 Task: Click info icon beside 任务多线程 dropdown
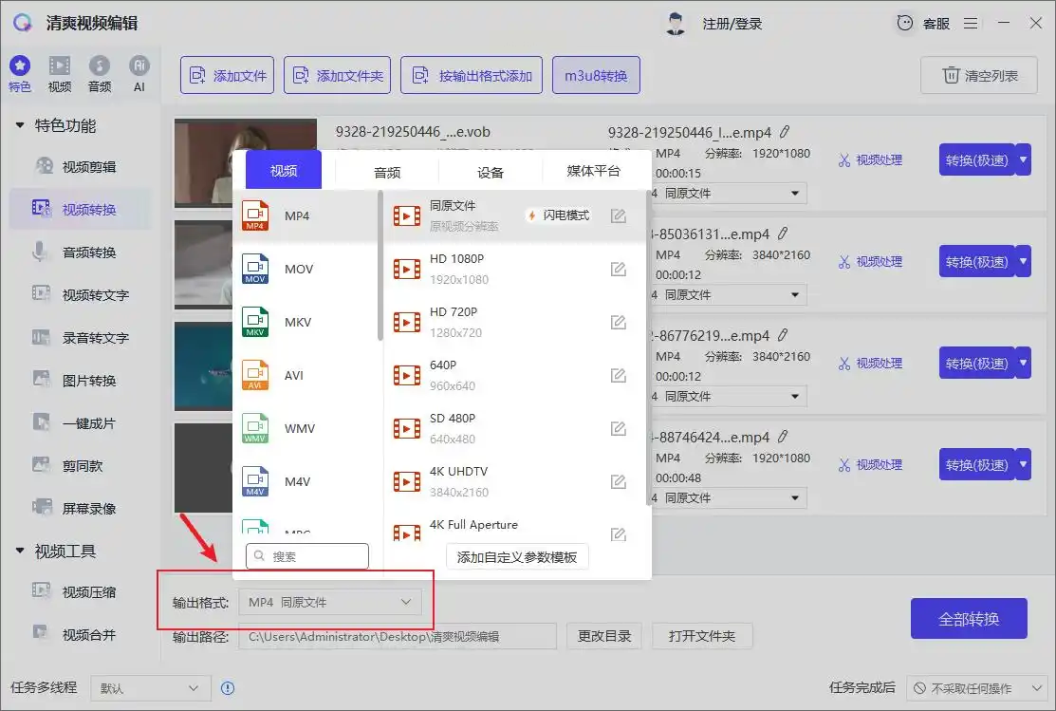(x=228, y=688)
